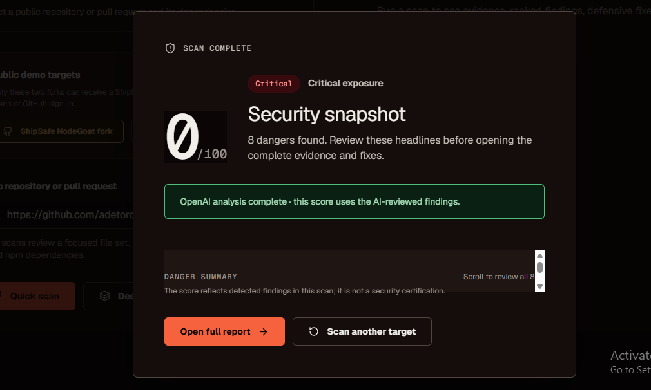
Task: Click the arrow icon in Open full report
Action: pyautogui.click(x=263, y=331)
